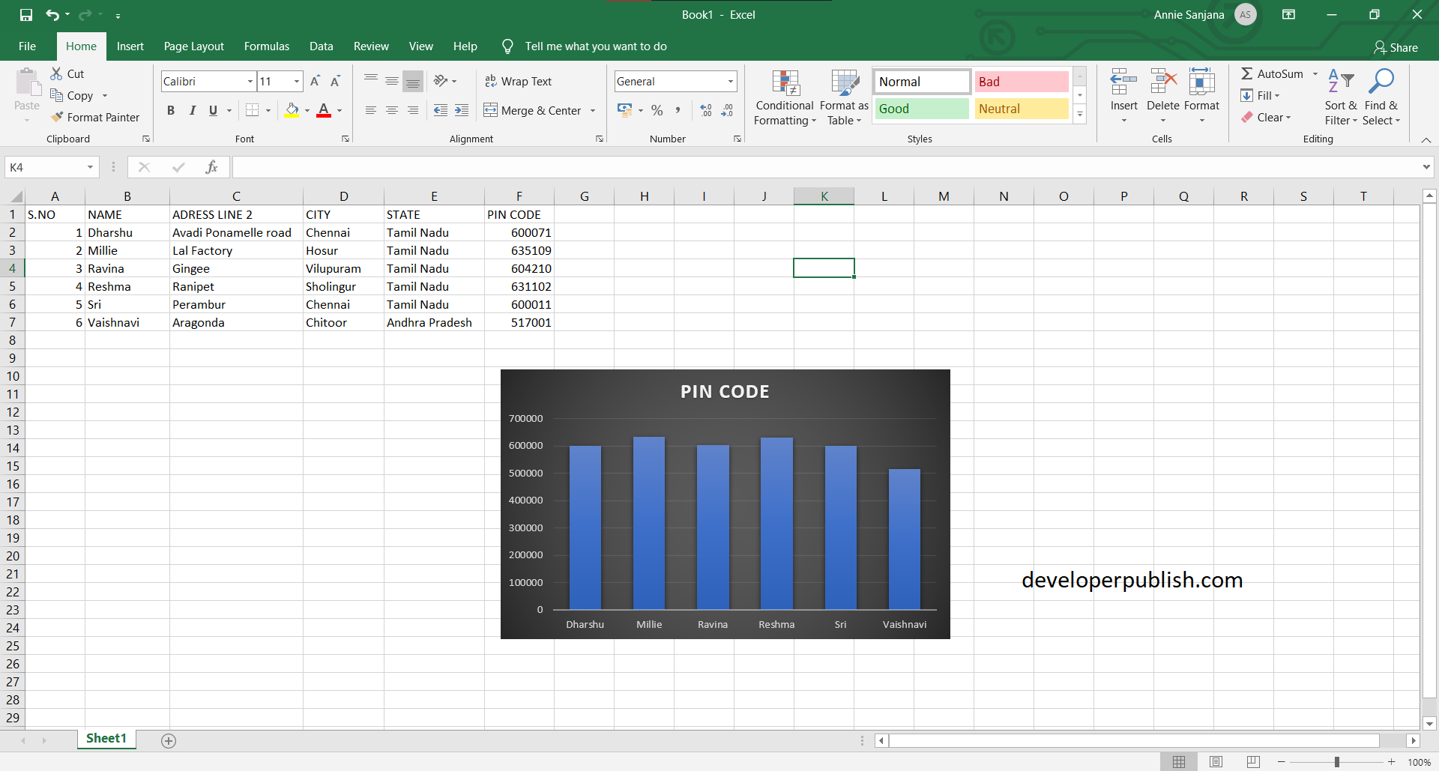
Task: Click the Share button
Action: point(1396,47)
